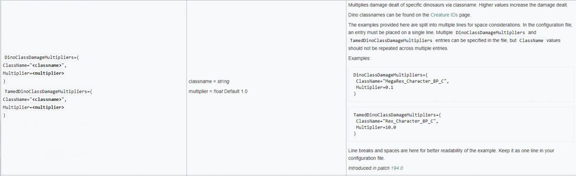This screenshot has width=576, height=176.
Task: Click 'multiplier = float Default 1.0' text
Action: 218,91
